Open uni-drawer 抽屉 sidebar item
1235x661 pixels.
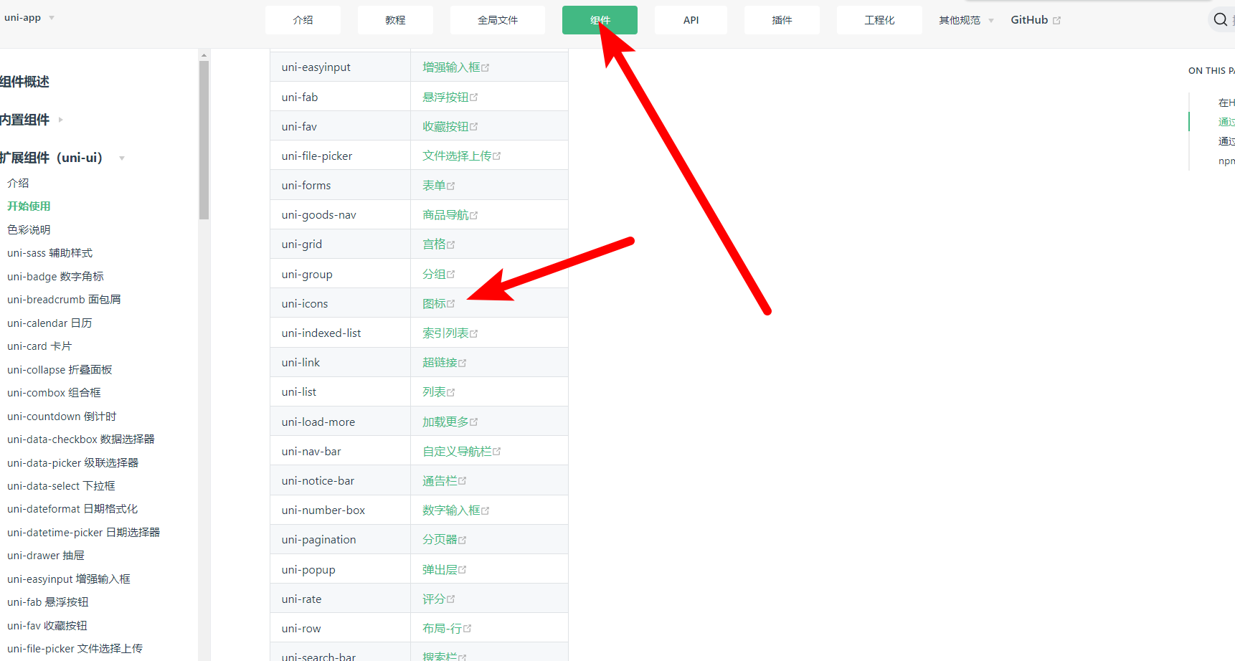tap(46, 555)
